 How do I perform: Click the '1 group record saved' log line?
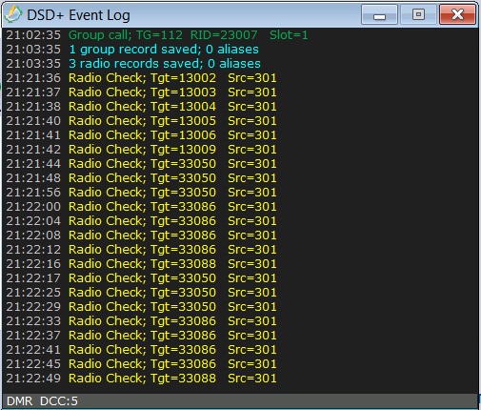(132, 50)
